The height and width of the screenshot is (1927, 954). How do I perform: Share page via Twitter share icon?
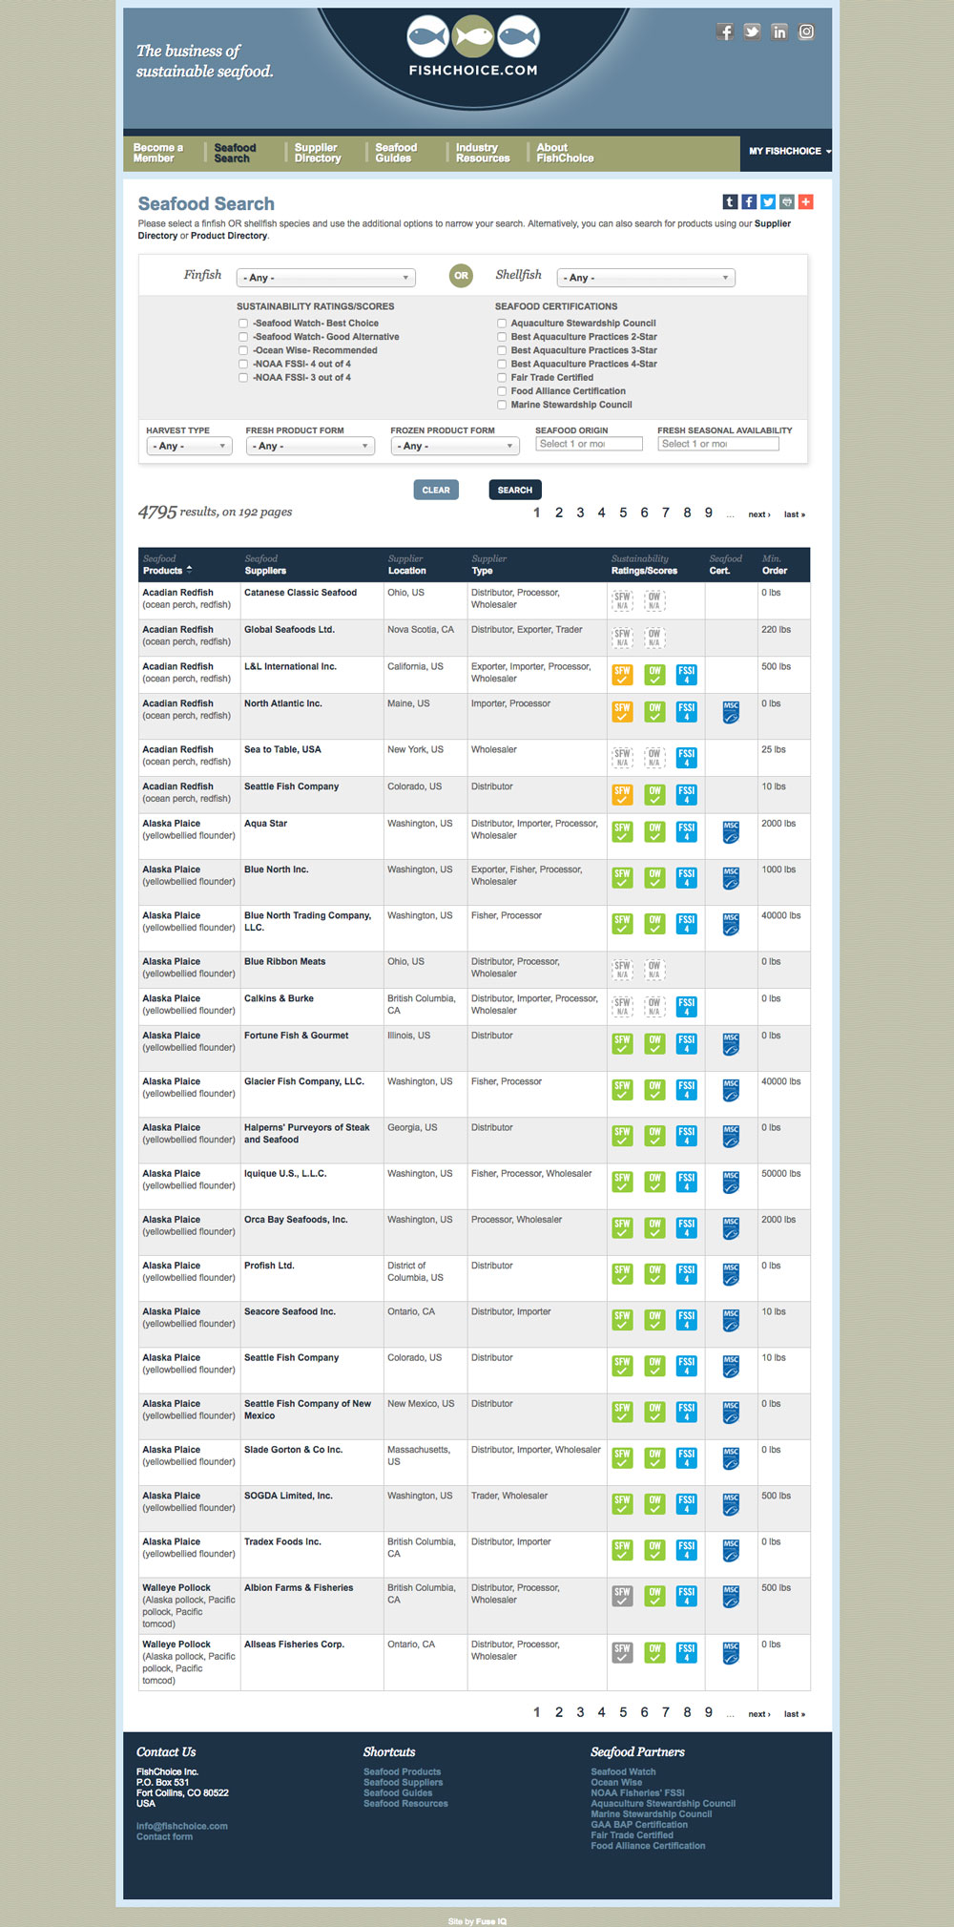coord(768,201)
